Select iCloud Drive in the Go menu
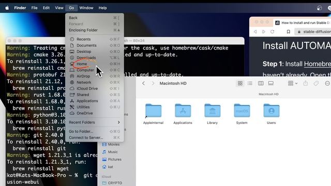Viewport: 331px width, 186px height. coord(94,88)
